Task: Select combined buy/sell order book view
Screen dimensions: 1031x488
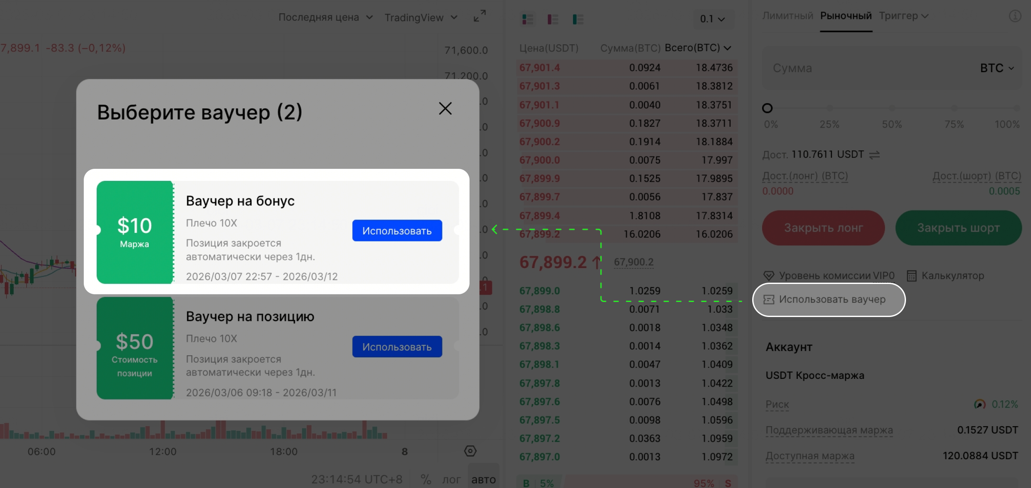Action: coord(528,19)
